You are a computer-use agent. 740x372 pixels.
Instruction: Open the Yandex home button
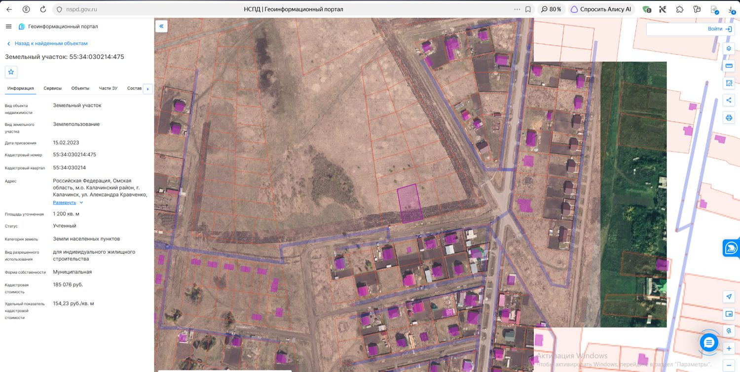pyautogui.click(x=26, y=9)
